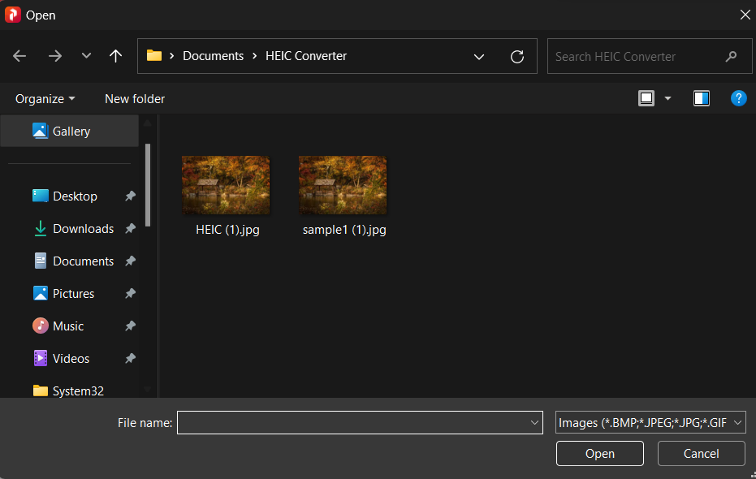The height and width of the screenshot is (479, 756).
Task: Go up one folder level
Action: pos(115,56)
